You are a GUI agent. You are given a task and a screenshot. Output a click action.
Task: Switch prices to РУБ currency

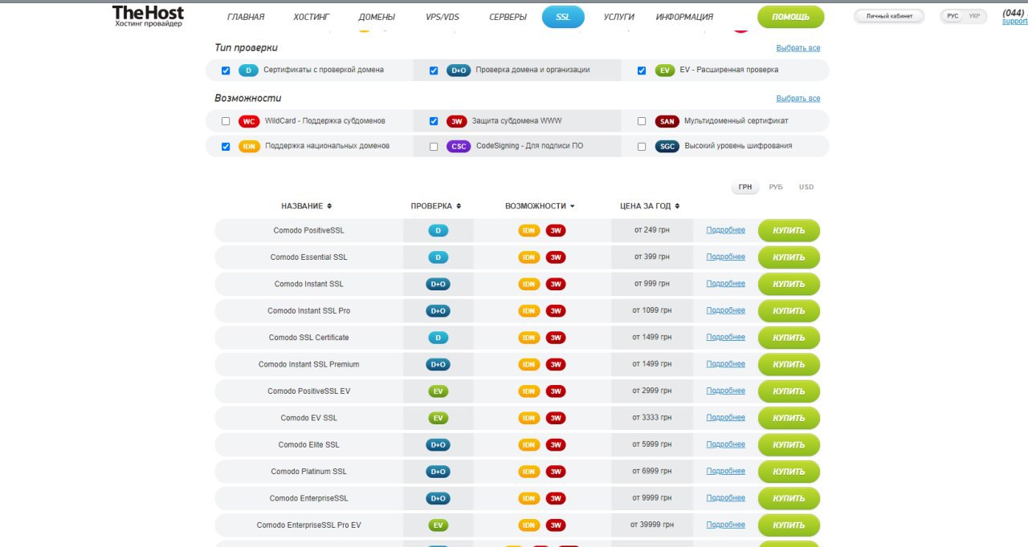(x=776, y=187)
